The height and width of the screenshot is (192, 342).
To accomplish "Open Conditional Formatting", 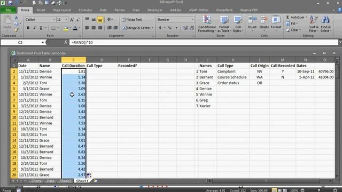I will click(207, 24).
